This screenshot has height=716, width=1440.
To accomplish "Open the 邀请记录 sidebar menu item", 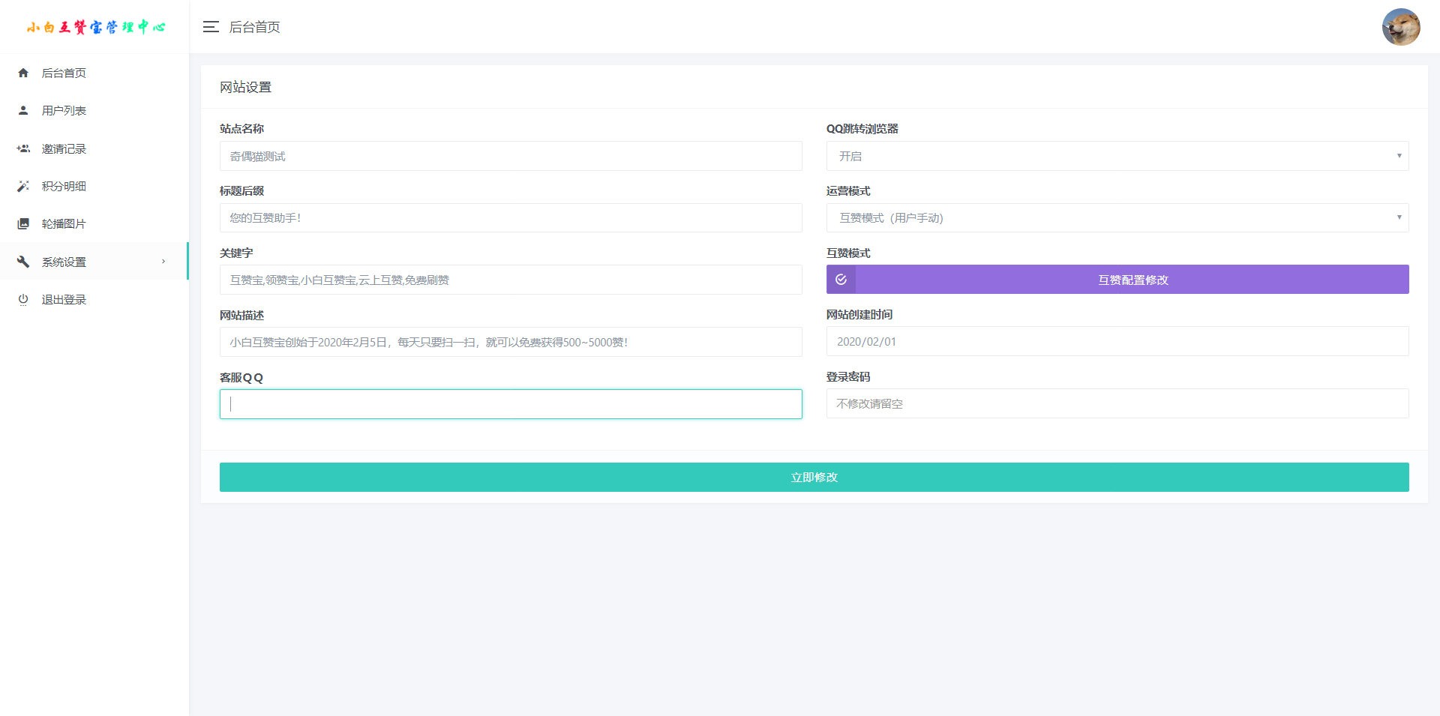I will point(94,148).
